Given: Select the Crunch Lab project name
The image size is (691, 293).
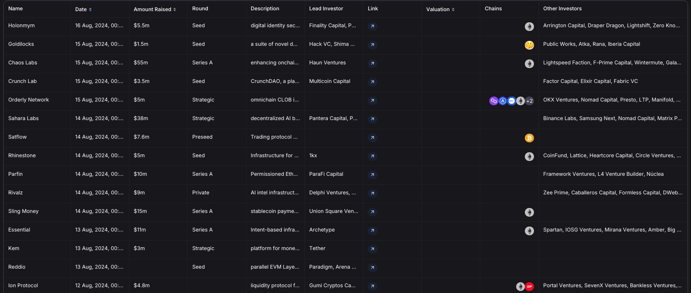Looking at the screenshot, I should tap(23, 81).
